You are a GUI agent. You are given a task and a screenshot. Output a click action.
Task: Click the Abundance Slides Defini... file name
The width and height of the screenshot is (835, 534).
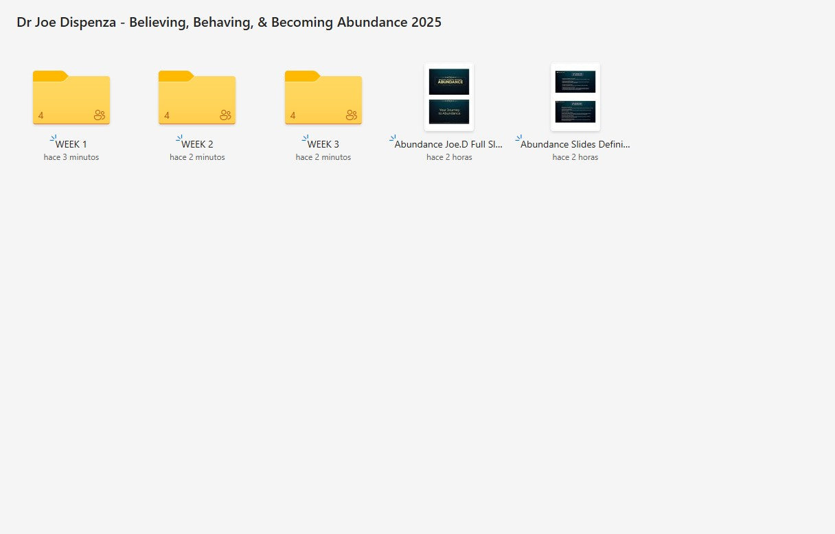click(575, 145)
